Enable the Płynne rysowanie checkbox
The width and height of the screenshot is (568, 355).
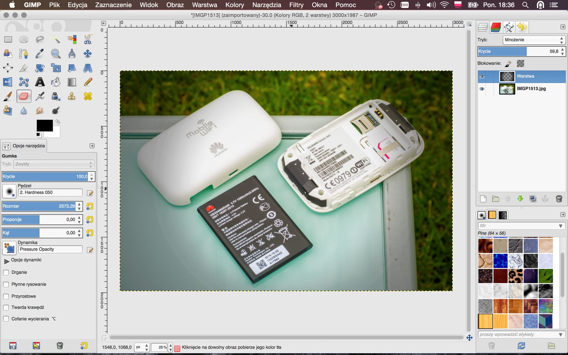(x=6, y=284)
